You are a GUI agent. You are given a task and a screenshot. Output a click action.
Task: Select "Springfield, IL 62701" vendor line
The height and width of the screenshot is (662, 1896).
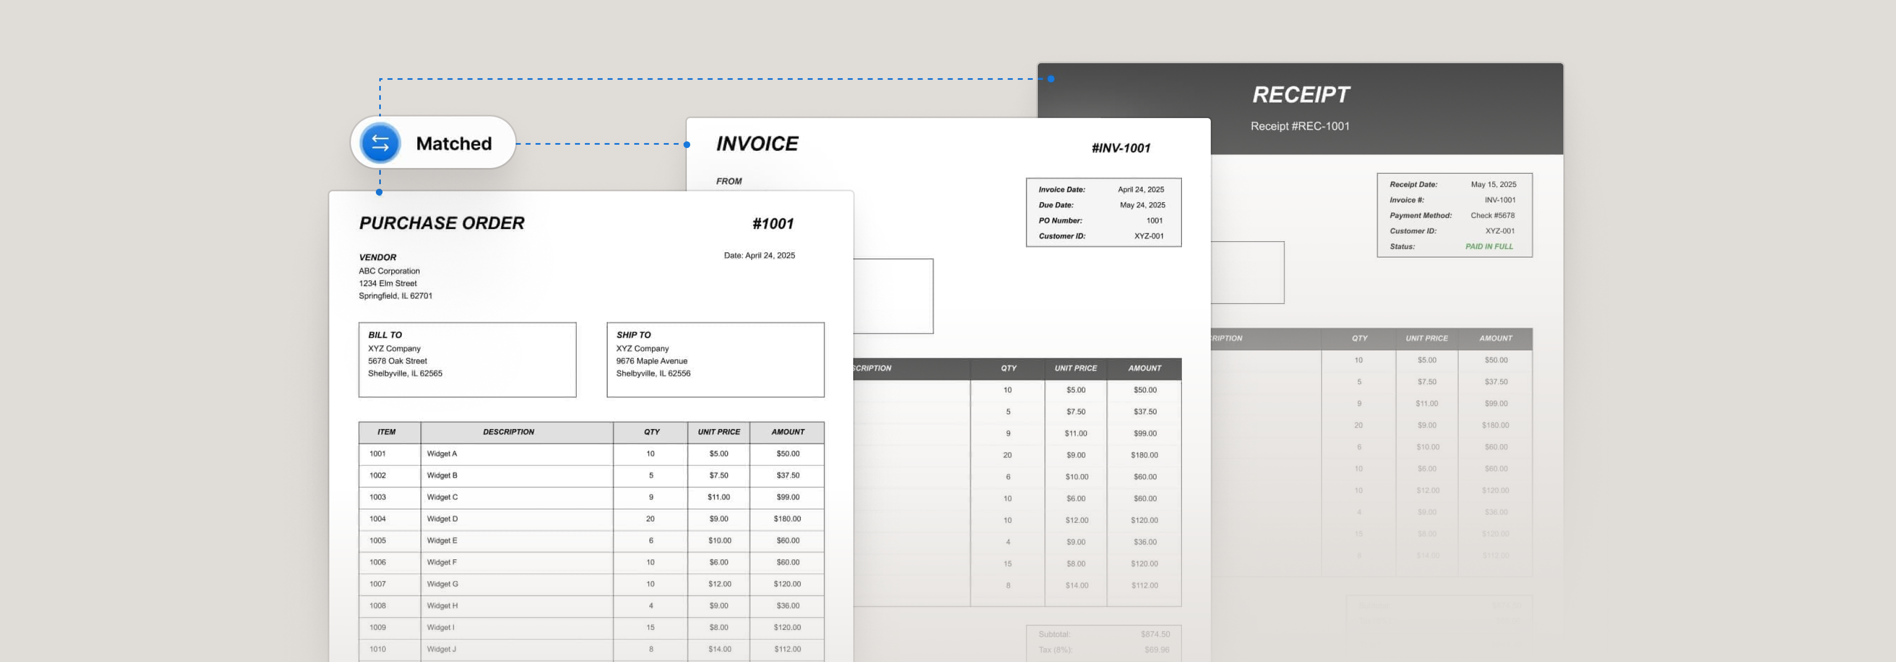point(395,296)
